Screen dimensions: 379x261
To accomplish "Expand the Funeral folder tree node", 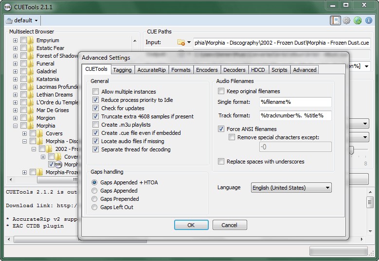I will (15, 64).
